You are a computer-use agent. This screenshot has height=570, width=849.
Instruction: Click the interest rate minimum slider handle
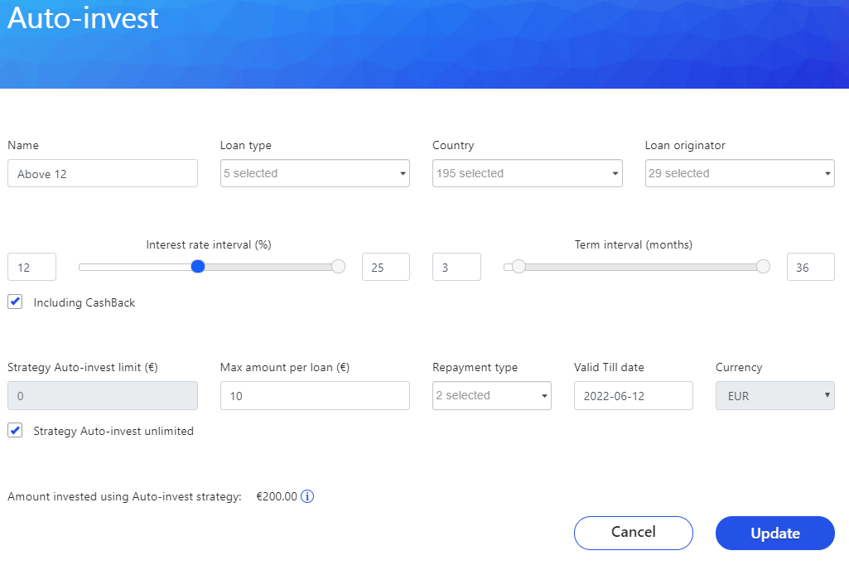198,267
